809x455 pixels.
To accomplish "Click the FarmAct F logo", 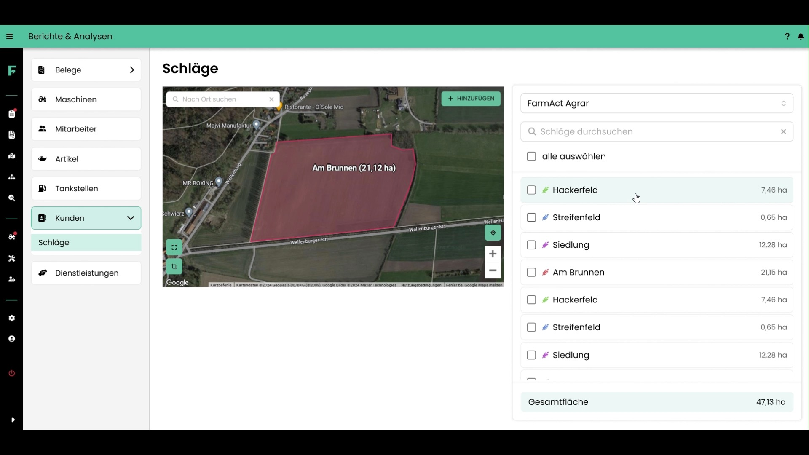I will 12,70.
